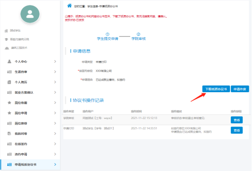Viewport: 252px width, 171px height.
Task: Open the 个人简历 menu label
Action: click(x=21, y=82)
